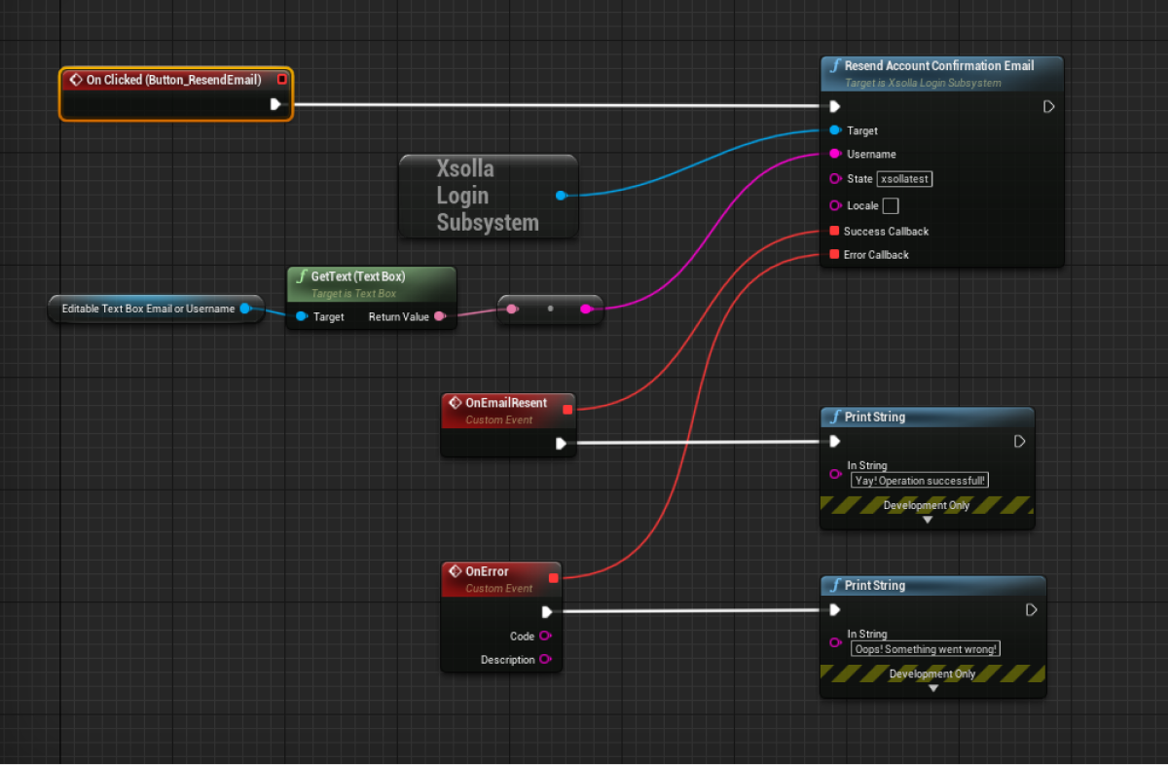This screenshot has width=1168, height=765.
Task: Click the Xsolla Login Subsystem output pin
Action: click(561, 196)
